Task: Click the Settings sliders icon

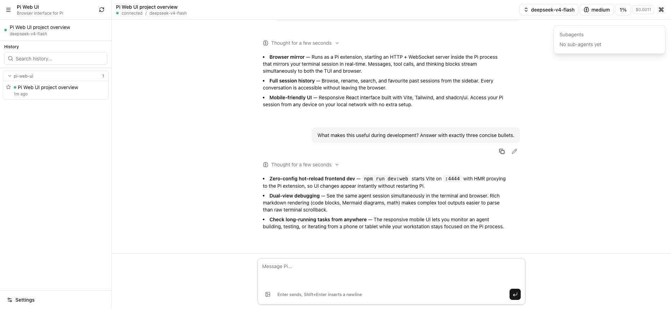Action: pos(10,300)
